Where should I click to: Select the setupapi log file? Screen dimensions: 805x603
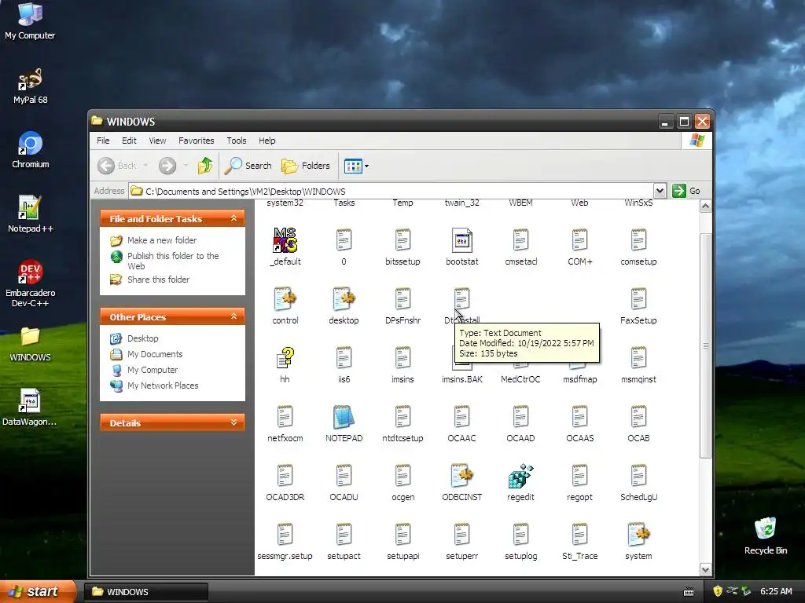pos(402,535)
